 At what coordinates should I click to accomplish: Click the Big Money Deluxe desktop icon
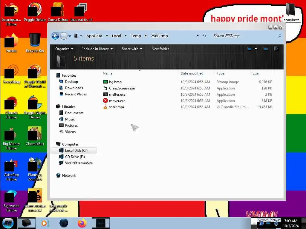[x=12, y=138]
